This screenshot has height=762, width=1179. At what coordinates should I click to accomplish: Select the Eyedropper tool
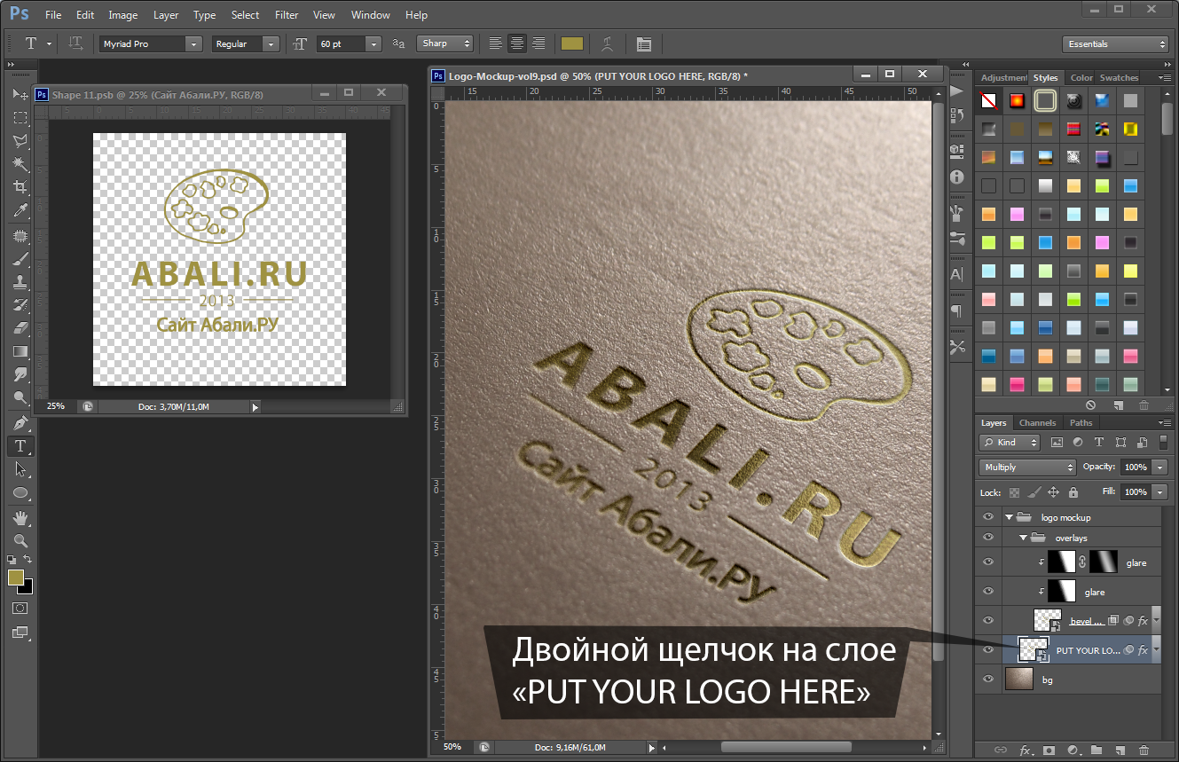click(x=20, y=210)
